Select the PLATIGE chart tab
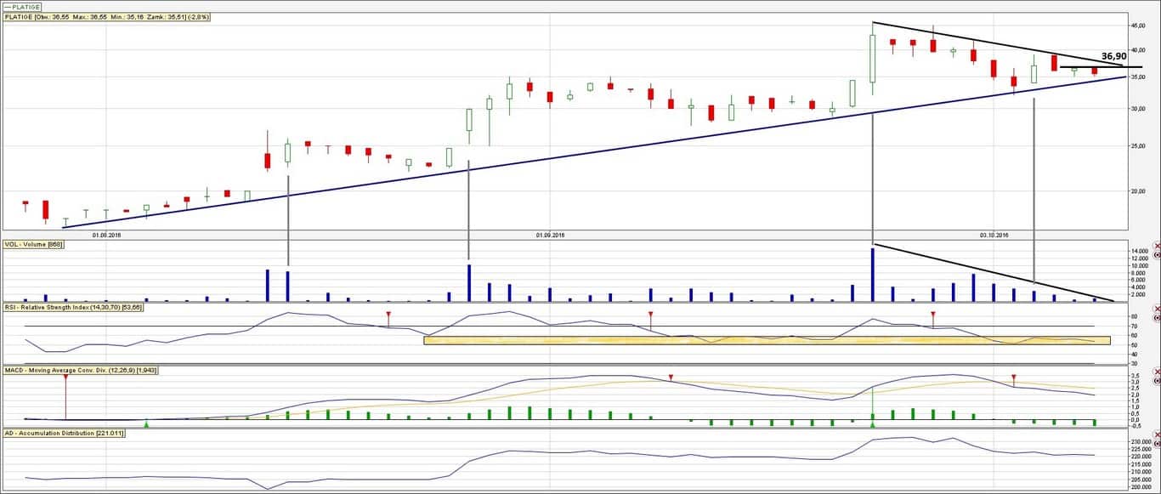 tap(21, 7)
